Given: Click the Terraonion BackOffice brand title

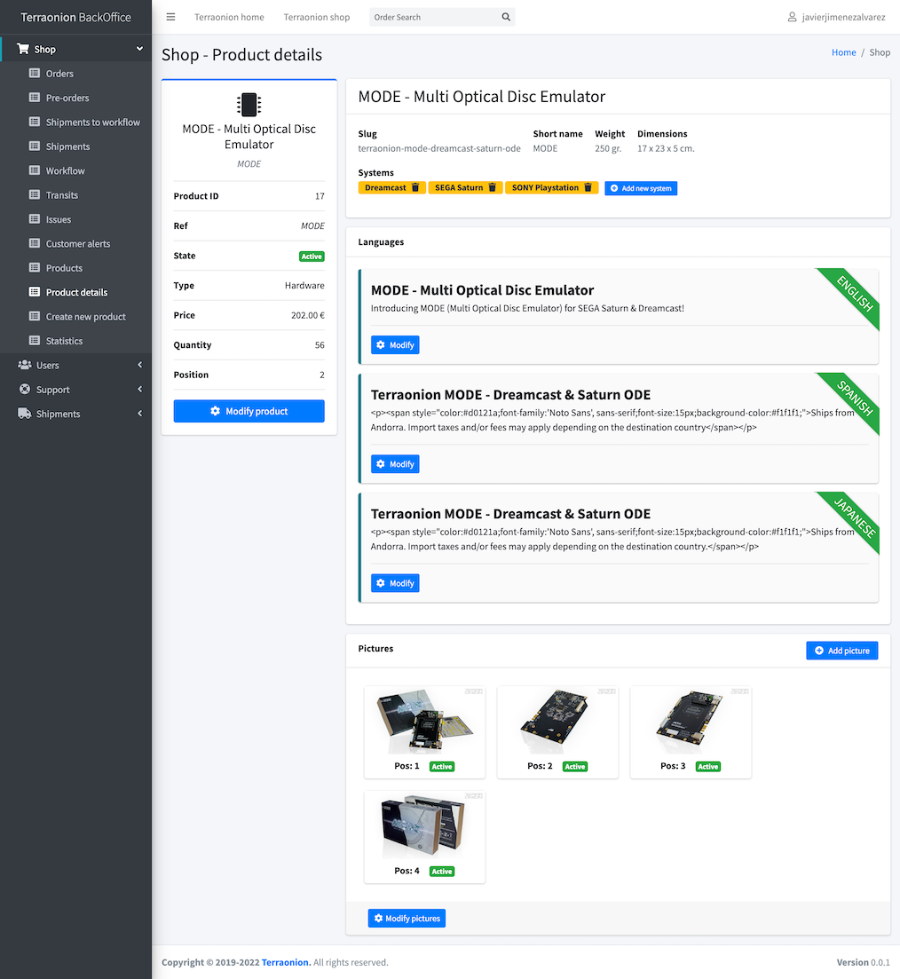Looking at the screenshot, I should 75,17.
